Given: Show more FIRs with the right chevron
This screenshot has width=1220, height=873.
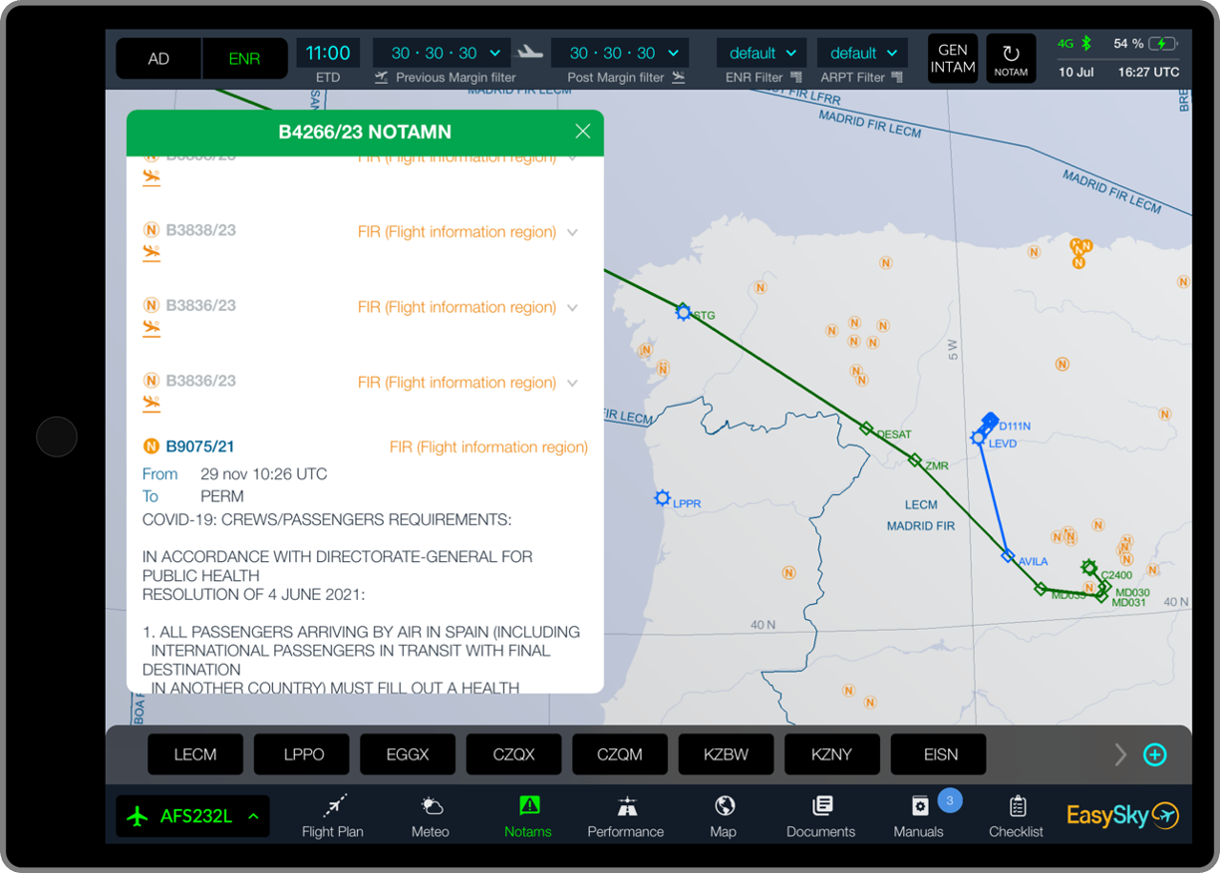Looking at the screenshot, I should click(x=1120, y=754).
